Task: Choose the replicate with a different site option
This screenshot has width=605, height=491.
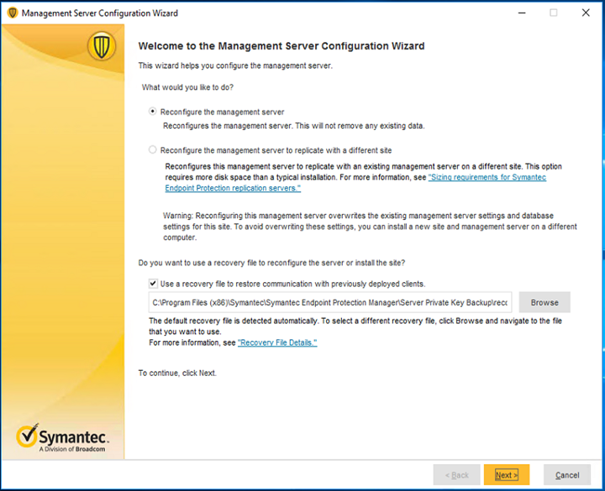Action: (x=153, y=149)
